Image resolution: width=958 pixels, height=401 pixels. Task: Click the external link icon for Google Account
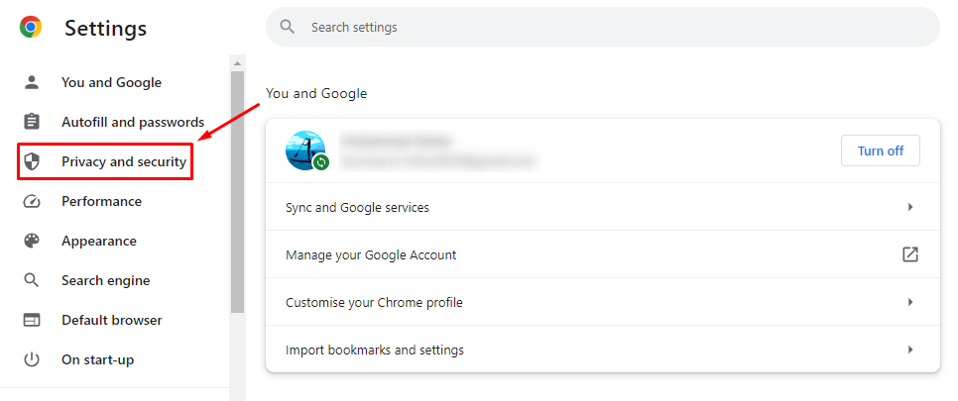(910, 254)
